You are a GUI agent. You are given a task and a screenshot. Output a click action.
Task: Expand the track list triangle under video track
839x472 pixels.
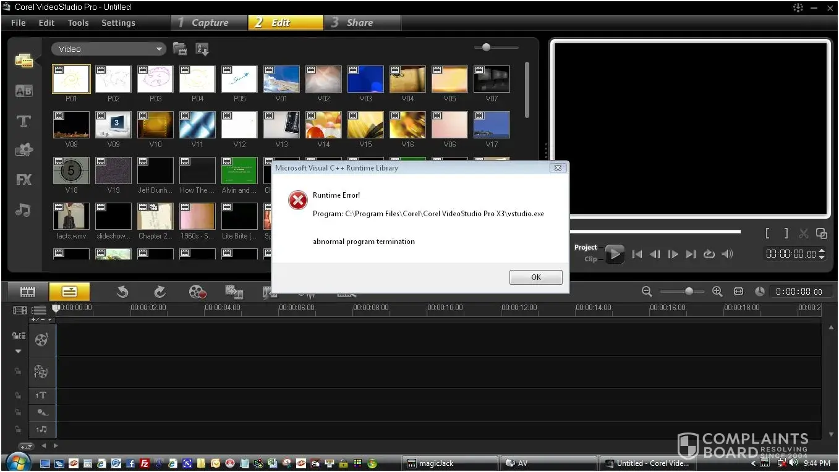coord(18,351)
